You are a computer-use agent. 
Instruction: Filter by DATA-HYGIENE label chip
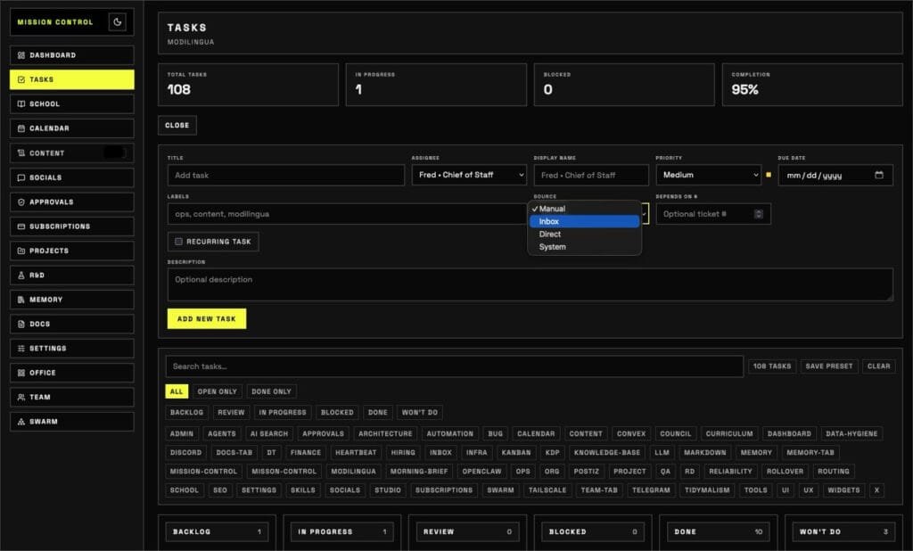tap(851, 434)
